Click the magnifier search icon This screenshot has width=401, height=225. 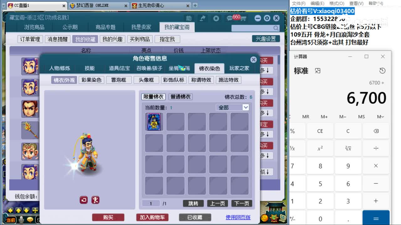275,28
